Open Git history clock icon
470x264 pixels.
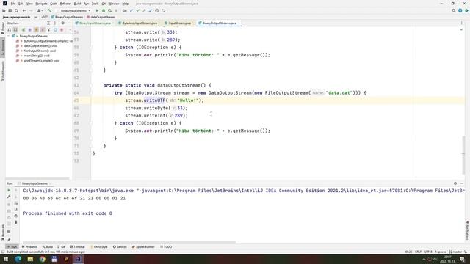(156, 10)
